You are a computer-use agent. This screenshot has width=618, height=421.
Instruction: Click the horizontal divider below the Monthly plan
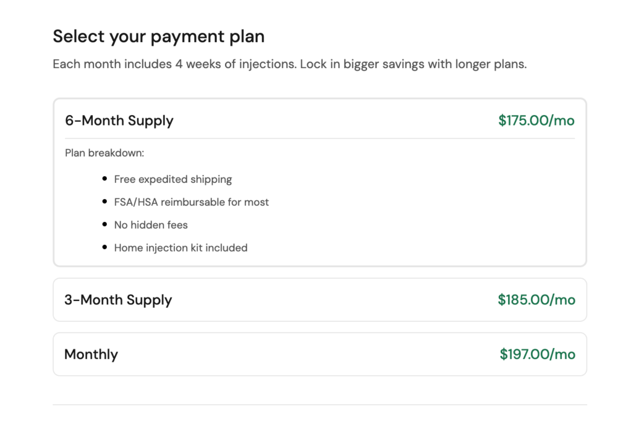(x=320, y=404)
